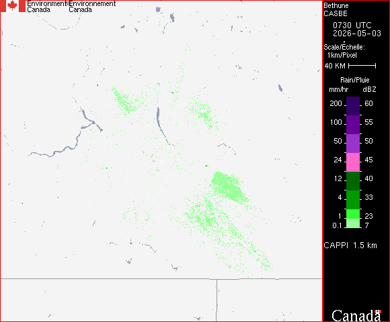Click the small flag above the Canada wordmark
390x322 pixels.
coord(378,311)
